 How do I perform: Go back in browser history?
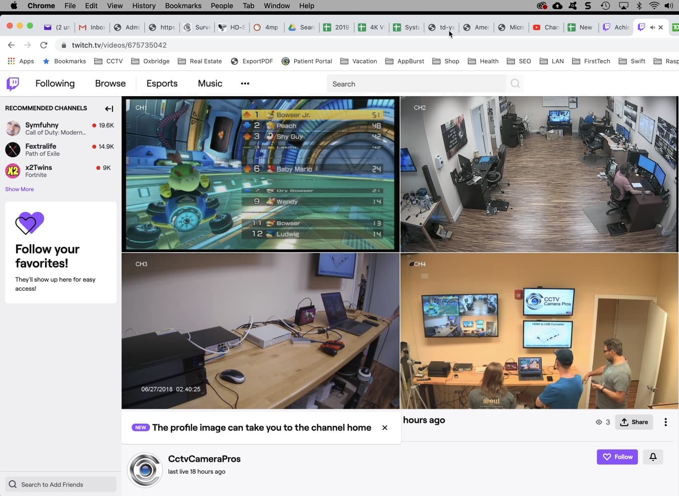point(11,45)
